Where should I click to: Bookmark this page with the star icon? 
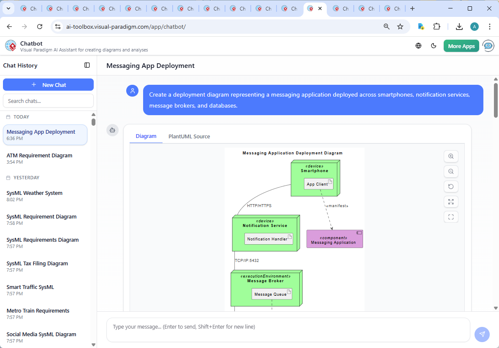400,26
